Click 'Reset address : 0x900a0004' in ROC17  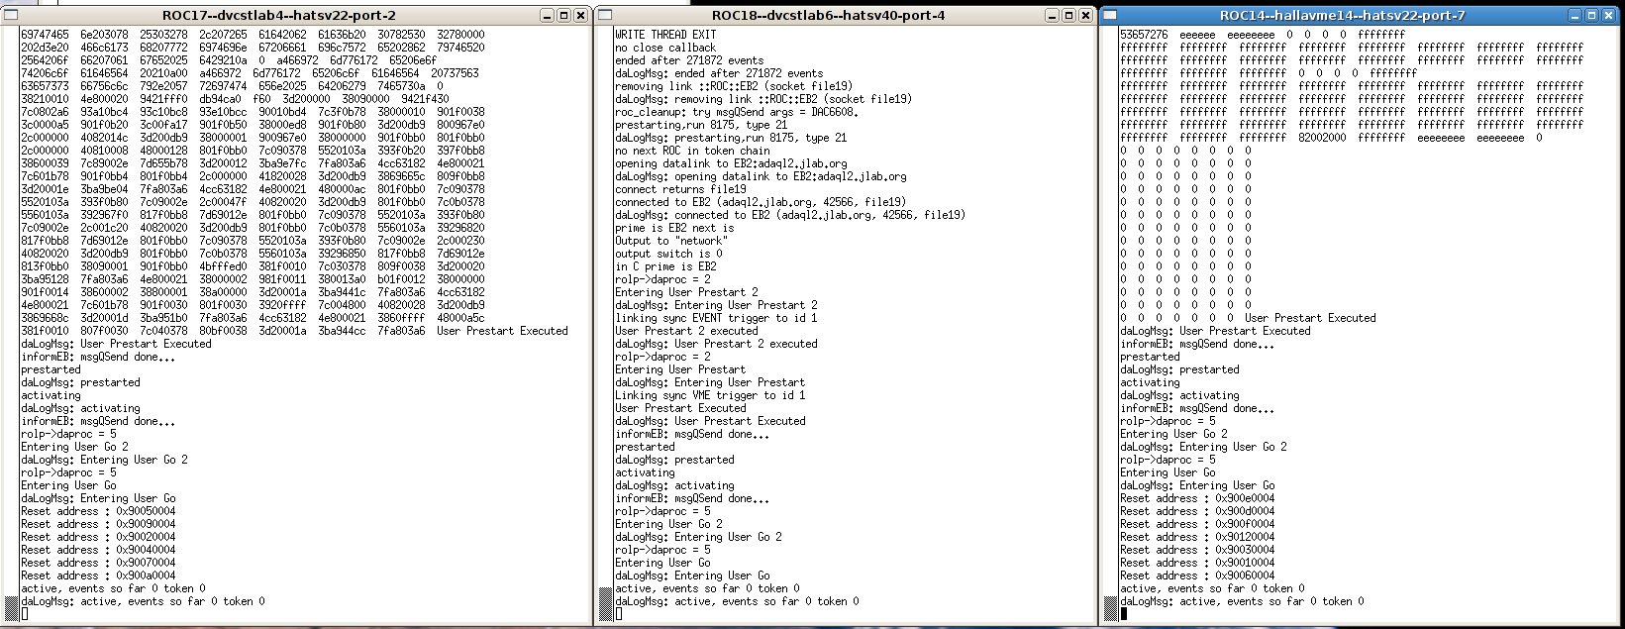98,576
